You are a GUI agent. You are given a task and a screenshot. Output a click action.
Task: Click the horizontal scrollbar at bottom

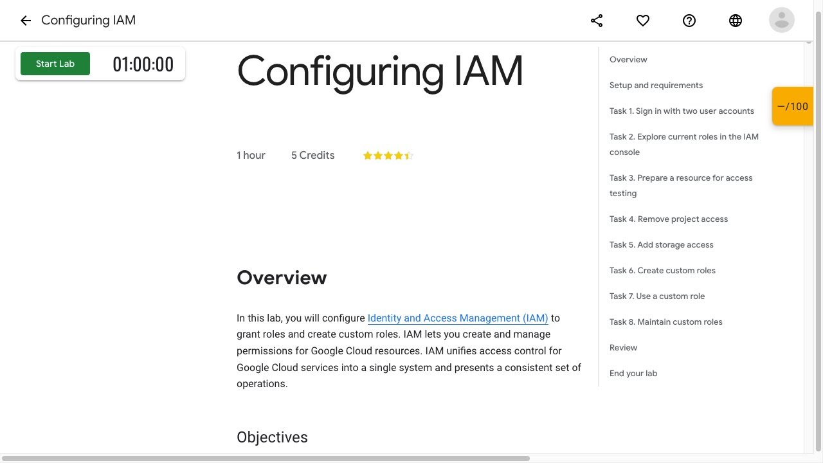(x=266, y=458)
